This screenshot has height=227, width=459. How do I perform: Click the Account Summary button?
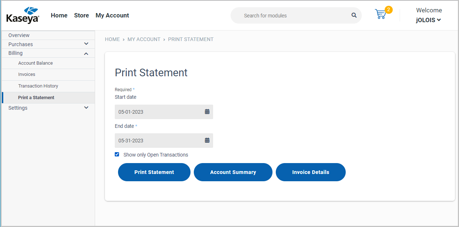[233, 172]
